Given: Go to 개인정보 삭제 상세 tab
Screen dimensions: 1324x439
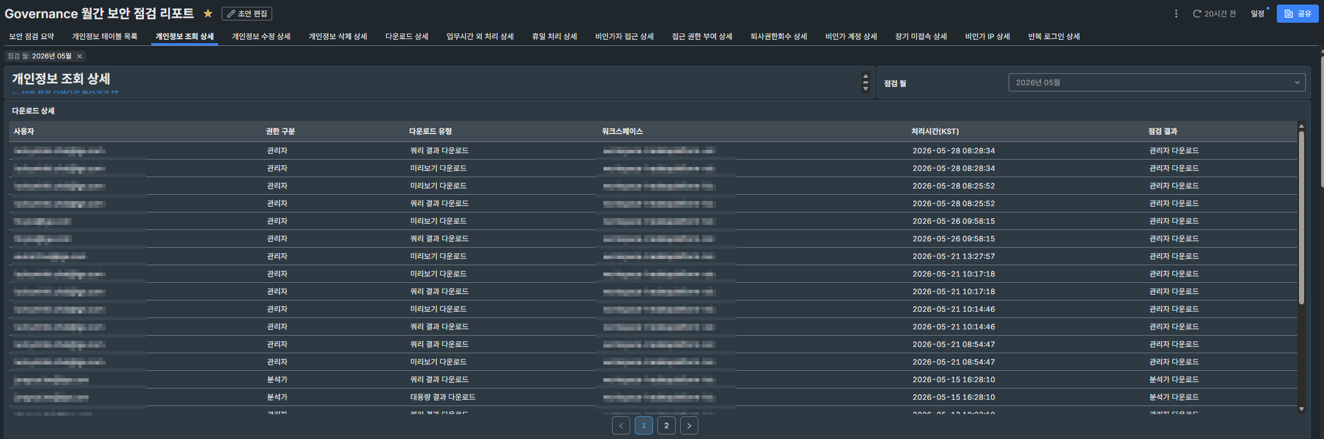Looking at the screenshot, I should 338,36.
